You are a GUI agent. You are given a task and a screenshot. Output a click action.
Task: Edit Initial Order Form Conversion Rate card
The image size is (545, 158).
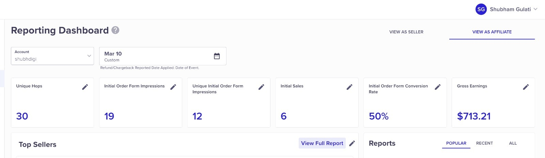pyautogui.click(x=438, y=87)
